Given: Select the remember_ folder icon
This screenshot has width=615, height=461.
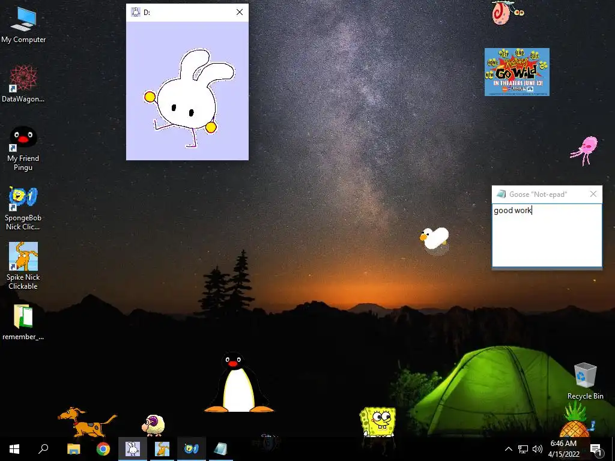Looking at the screenshot, I should pyautogui.click(x=23, y=322).
